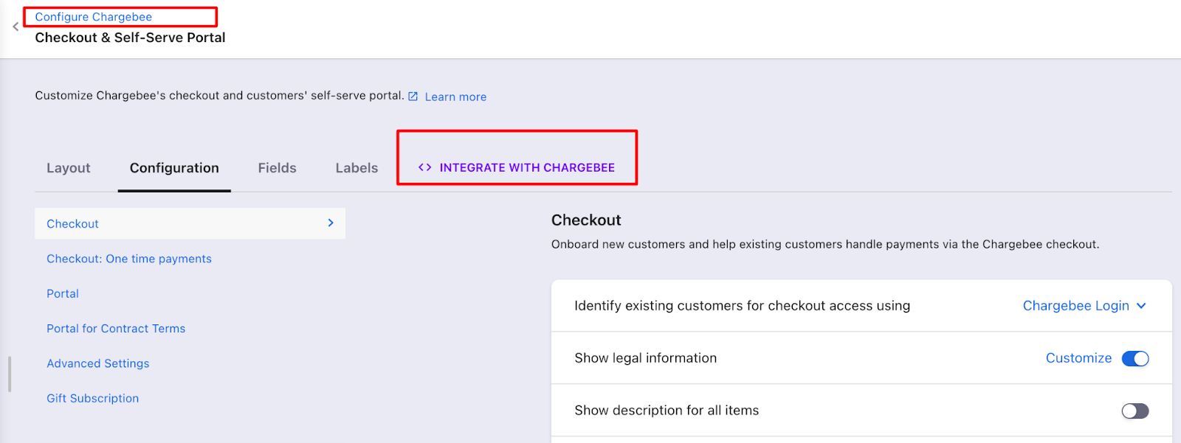Open the Configure Chargebee breadcrumb link
Screen dimensions: 1181x443
coord(94,17)
